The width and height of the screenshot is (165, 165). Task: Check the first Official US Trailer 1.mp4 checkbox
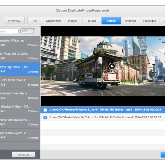[45, 110]
